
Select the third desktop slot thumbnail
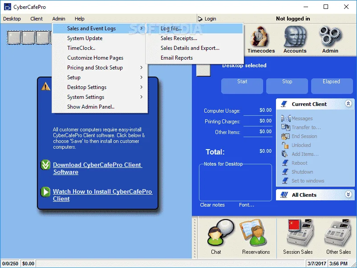(x=42, y=37)
